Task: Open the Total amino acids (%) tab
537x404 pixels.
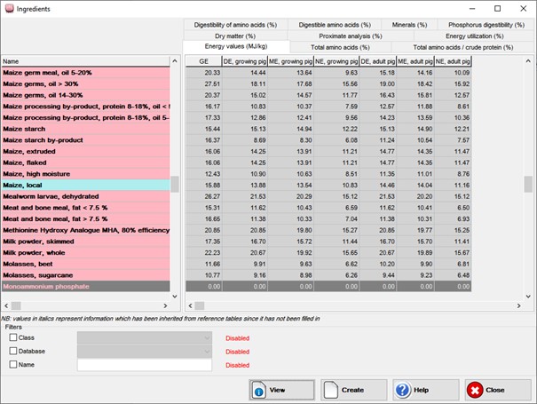Action: pos(340,47)
